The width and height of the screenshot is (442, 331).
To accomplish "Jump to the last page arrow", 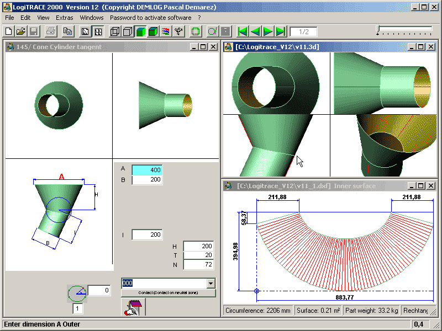I will [x=281, y=31].
